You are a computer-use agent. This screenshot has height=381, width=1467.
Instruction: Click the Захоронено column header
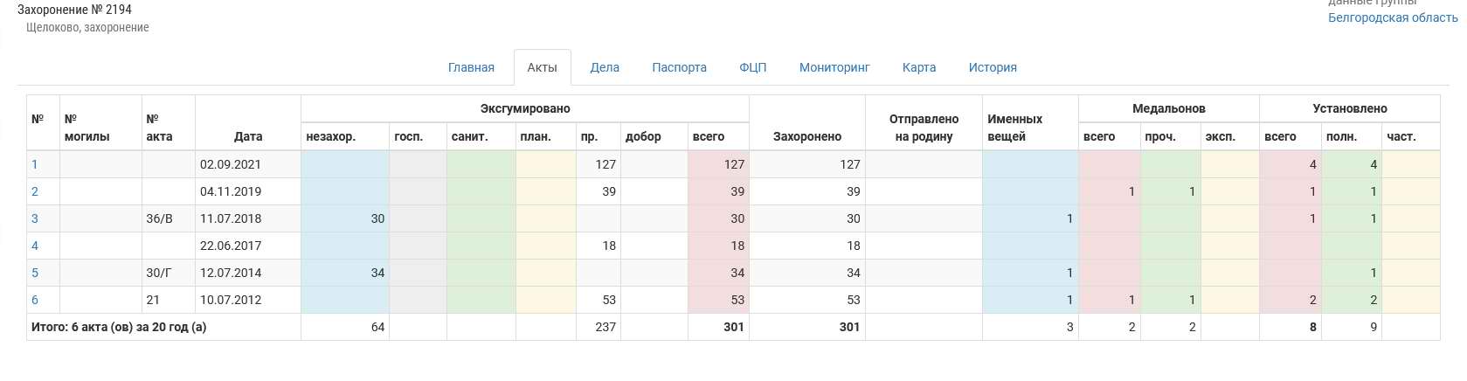(x=807, y=136)
